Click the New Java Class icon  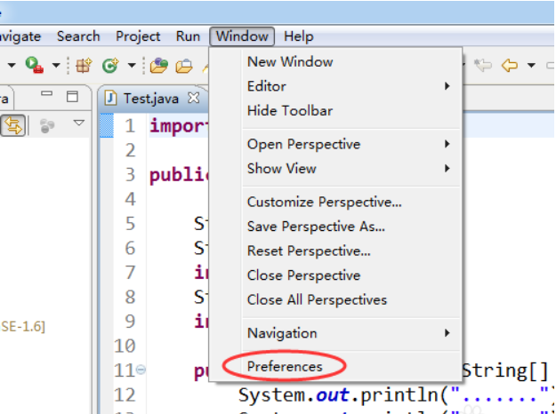[x=110, y=65]
